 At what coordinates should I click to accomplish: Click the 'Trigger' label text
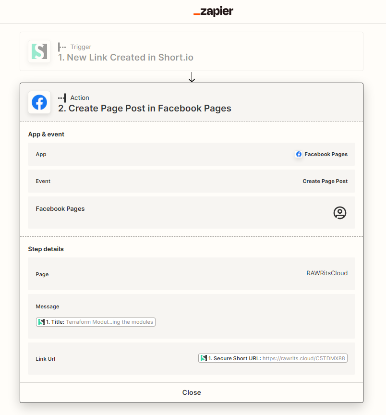tap(81, 47)
